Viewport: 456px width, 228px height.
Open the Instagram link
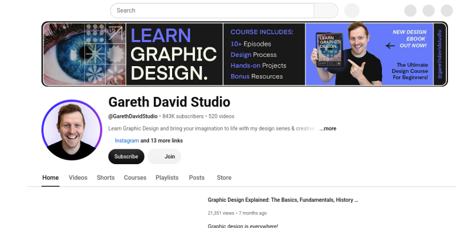pos(127,141)
